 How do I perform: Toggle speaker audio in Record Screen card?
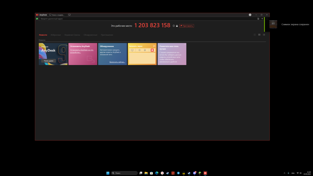(140, 50)
